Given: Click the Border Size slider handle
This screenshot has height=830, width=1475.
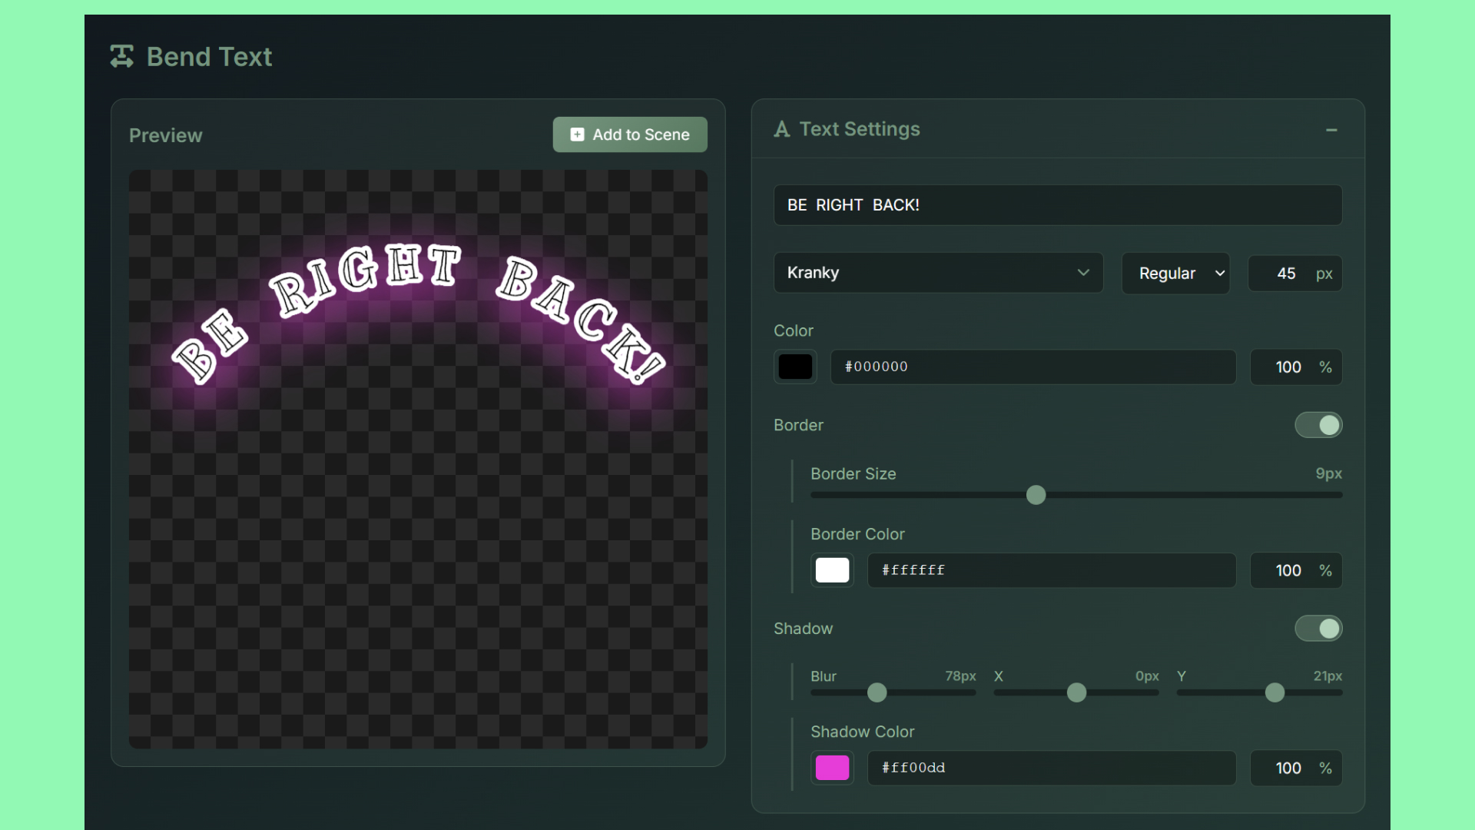Looking at the screenshot, I should click(x=1036, y=495).
